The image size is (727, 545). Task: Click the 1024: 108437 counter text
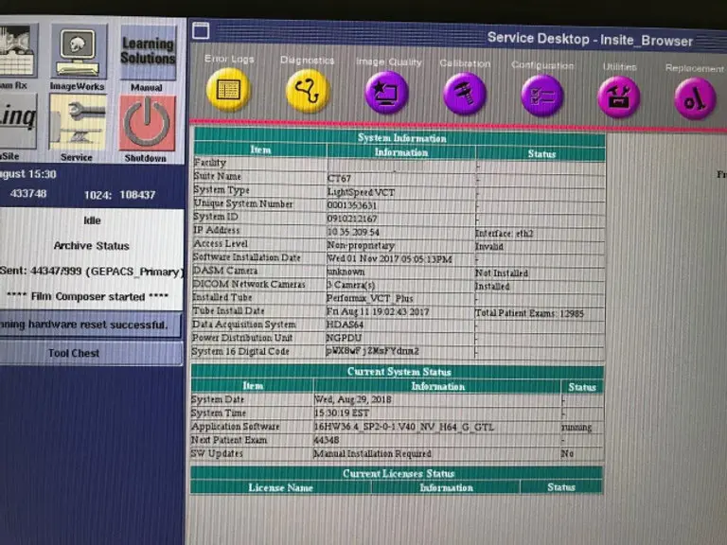pos(119,195)
